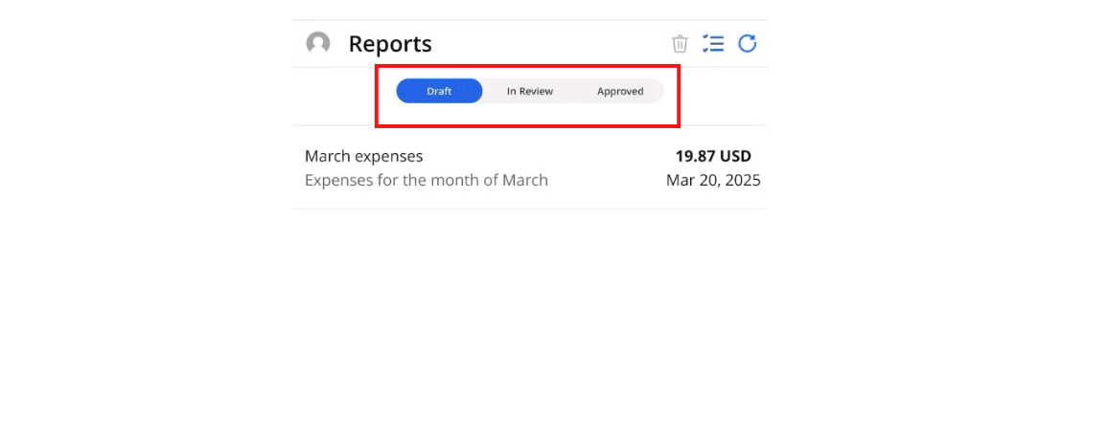The image size is (1108, 421).
Task: Filter the list to approved reports
Action: click(620, 92)
